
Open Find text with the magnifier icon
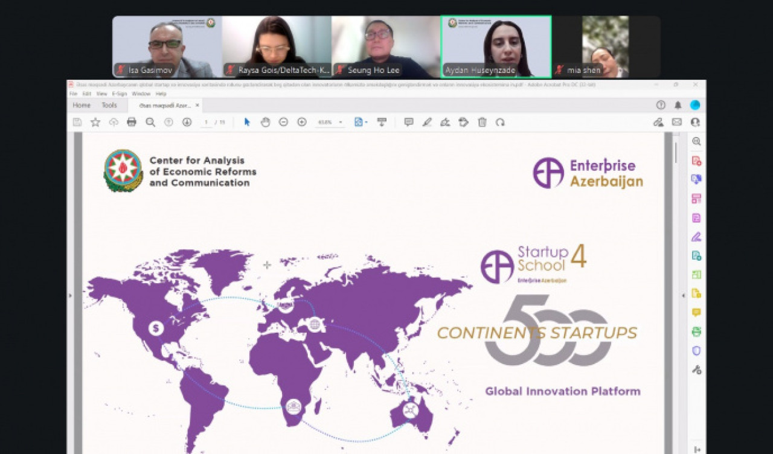[150, 122]
